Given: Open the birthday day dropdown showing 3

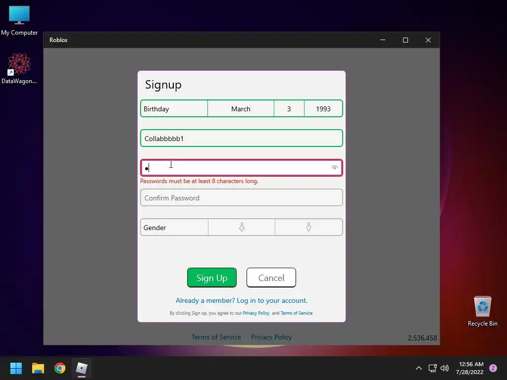Looking at the screenshot, I should [x=289, y=109].
